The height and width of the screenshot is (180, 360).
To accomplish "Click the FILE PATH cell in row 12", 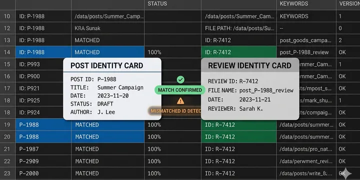I will pyautogui.click(x=239, y=28).
